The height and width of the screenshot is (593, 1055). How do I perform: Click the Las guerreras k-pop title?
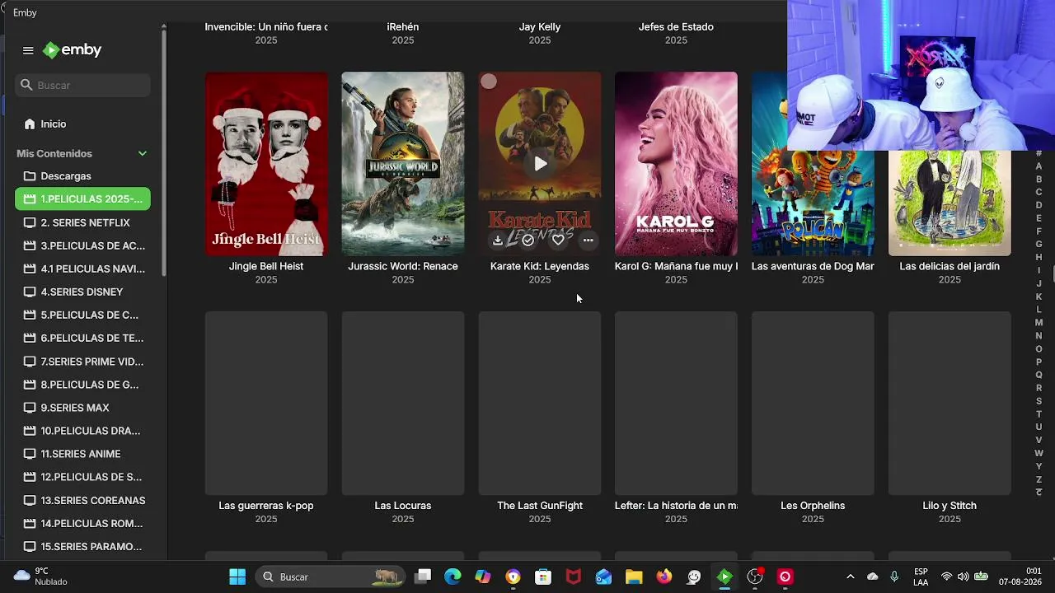pos(266,506)
